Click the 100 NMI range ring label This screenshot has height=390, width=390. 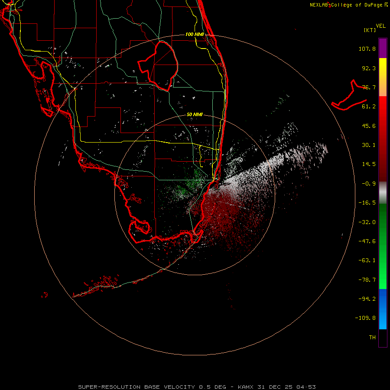tap(195, 34)
